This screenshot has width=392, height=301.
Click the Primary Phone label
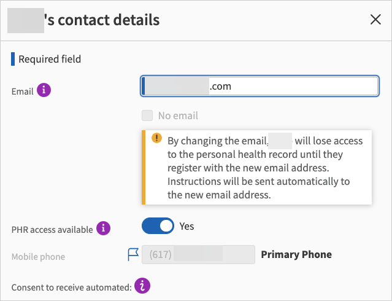(296, 254)
